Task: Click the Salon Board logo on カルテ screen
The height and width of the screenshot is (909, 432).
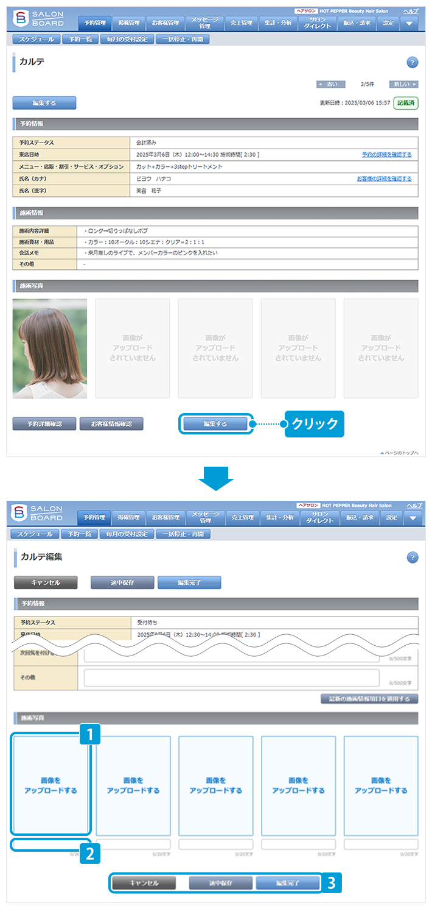Action: pos(38,19)
